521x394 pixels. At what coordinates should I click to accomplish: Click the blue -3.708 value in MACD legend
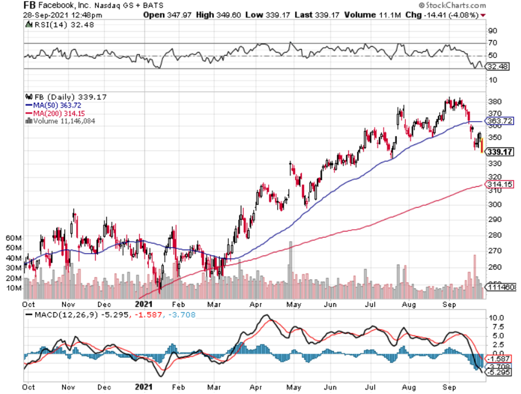tap(182, 314)
